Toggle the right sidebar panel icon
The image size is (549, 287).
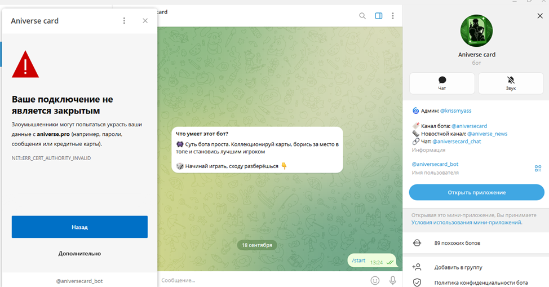378,16
